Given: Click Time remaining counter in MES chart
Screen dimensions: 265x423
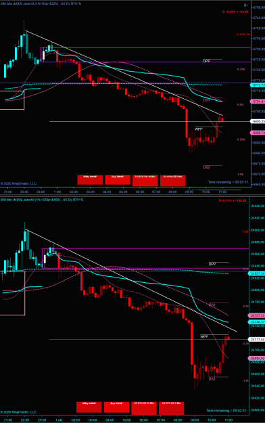Looking at the screenshot, I should [228, 182].
